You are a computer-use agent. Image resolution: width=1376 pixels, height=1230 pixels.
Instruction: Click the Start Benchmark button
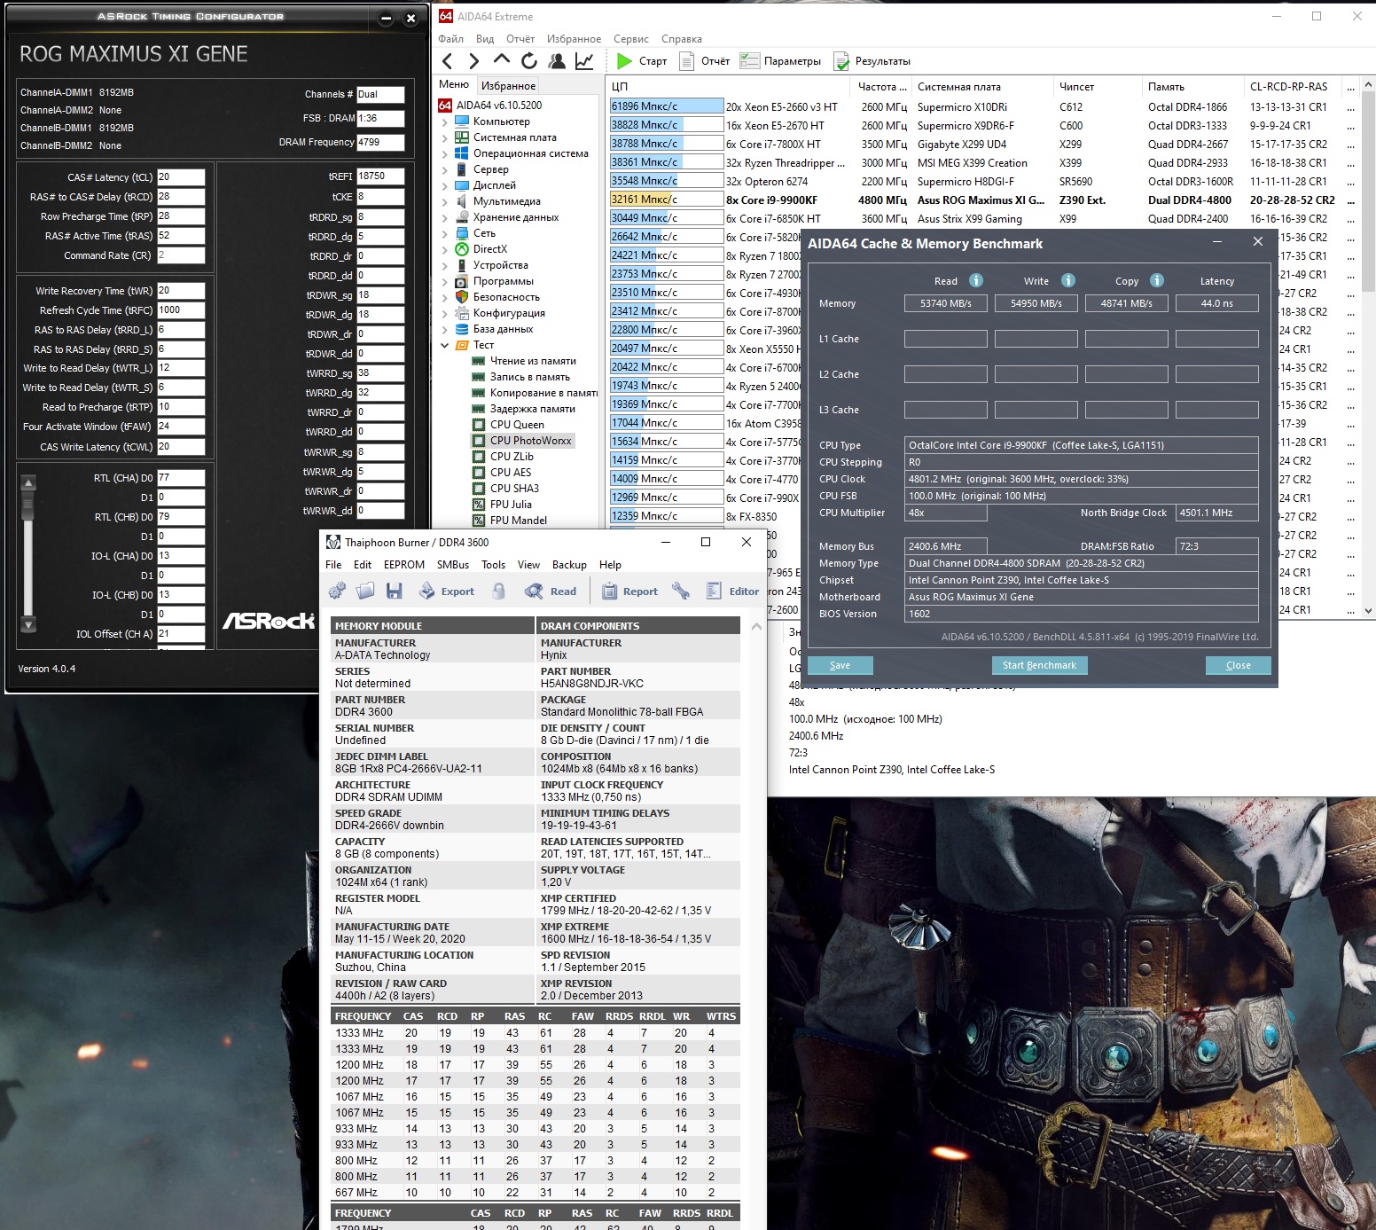click(x=1039, y=665)
